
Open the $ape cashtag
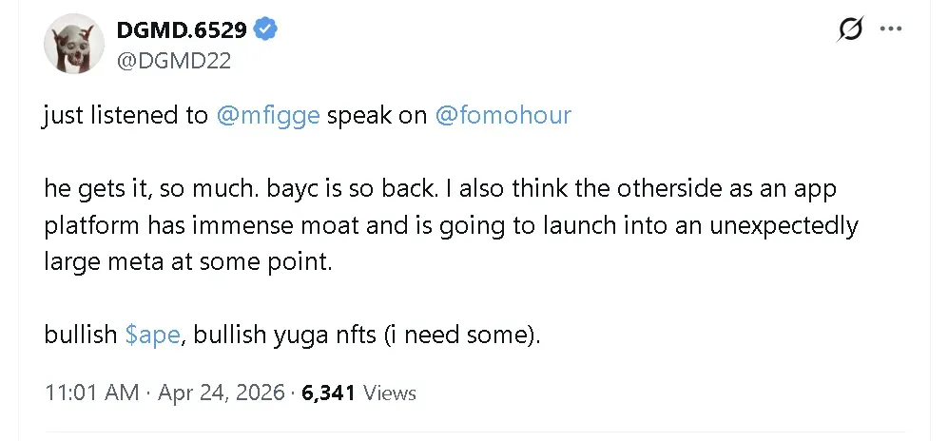tap(152, 336)
